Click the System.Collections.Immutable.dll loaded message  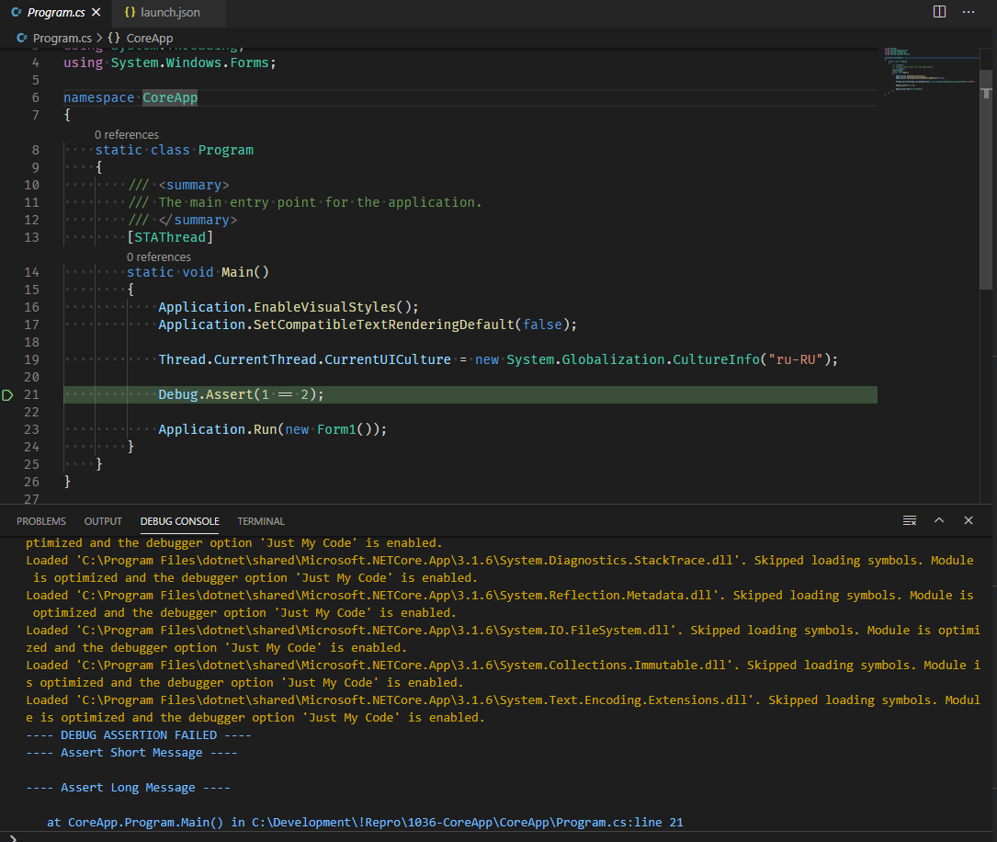point(503,674)
